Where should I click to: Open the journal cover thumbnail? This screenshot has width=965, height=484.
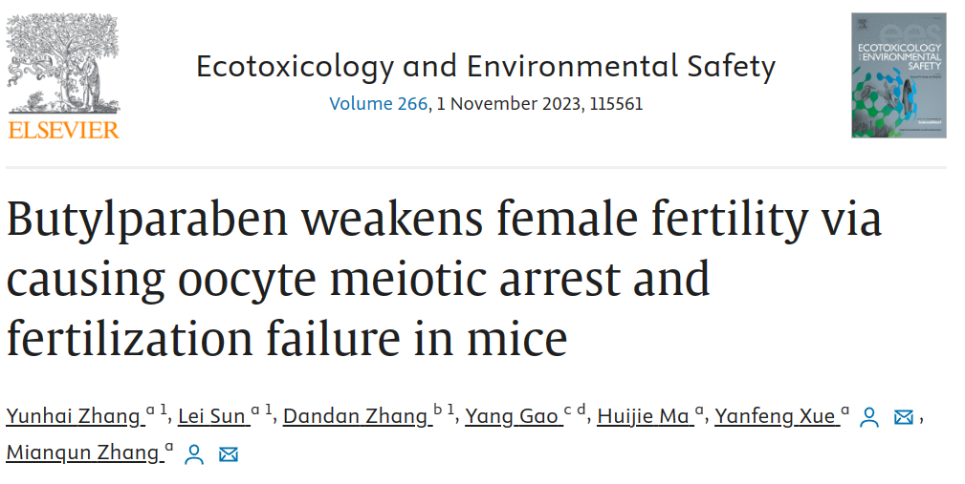click(898, 75)
